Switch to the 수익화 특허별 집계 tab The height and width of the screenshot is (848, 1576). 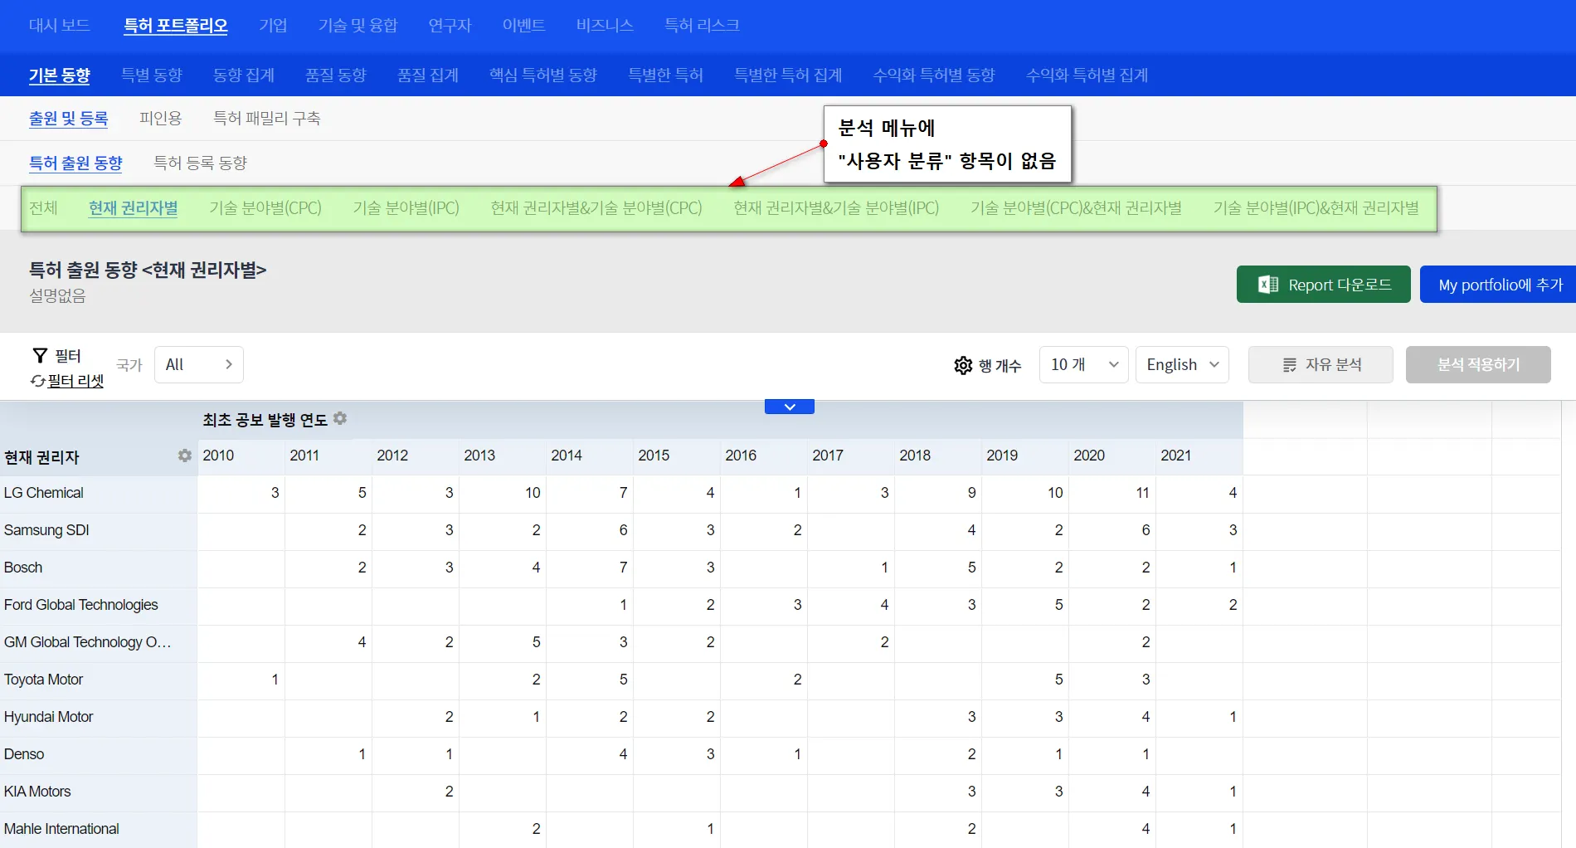tap(1087, 75)
